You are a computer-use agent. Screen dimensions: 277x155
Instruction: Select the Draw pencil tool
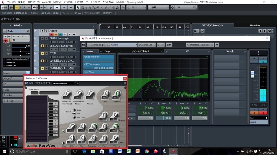(106, 8)
